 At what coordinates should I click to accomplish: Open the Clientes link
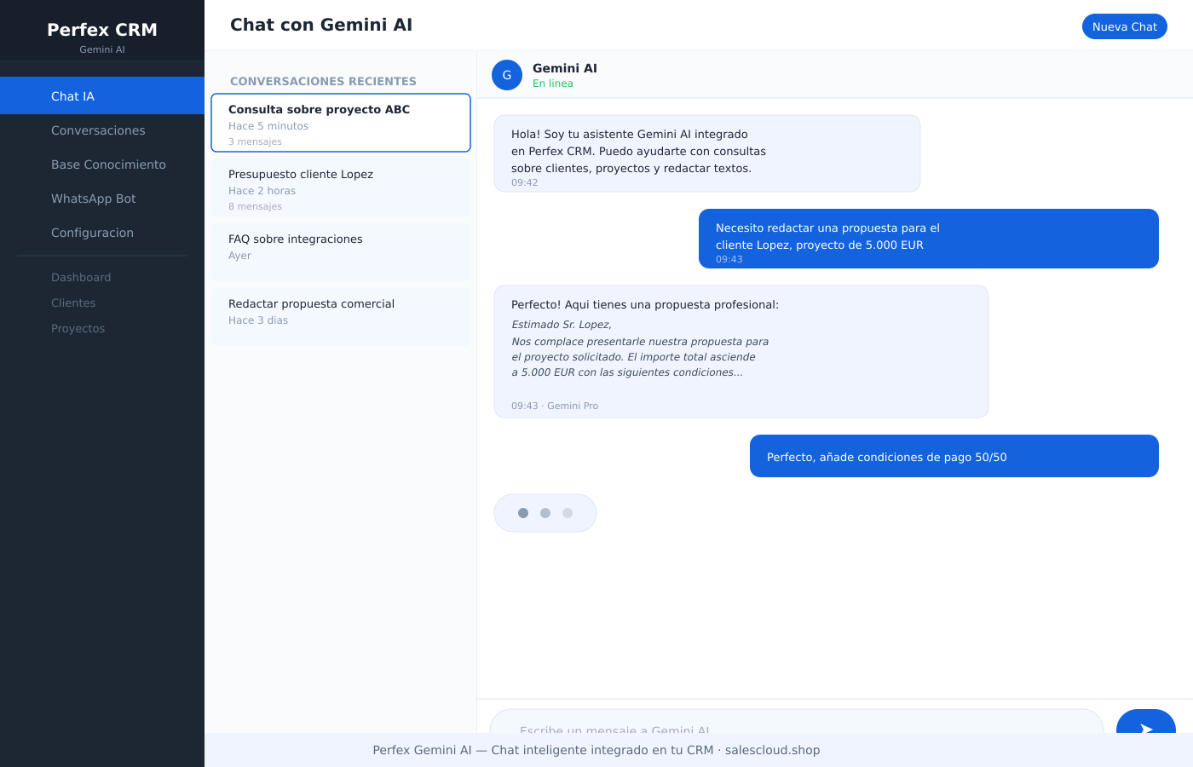pyautogui.click(x=73, y=303)
